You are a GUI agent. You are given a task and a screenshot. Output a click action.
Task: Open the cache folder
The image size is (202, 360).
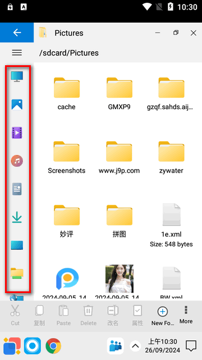(67, 94)
